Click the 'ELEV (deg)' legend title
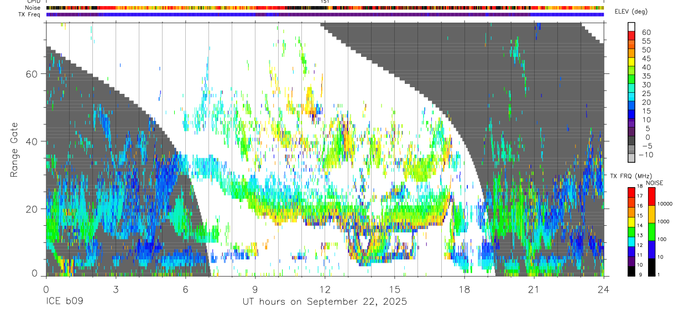This screenshot has width=679, height=313. pos(630,12)
